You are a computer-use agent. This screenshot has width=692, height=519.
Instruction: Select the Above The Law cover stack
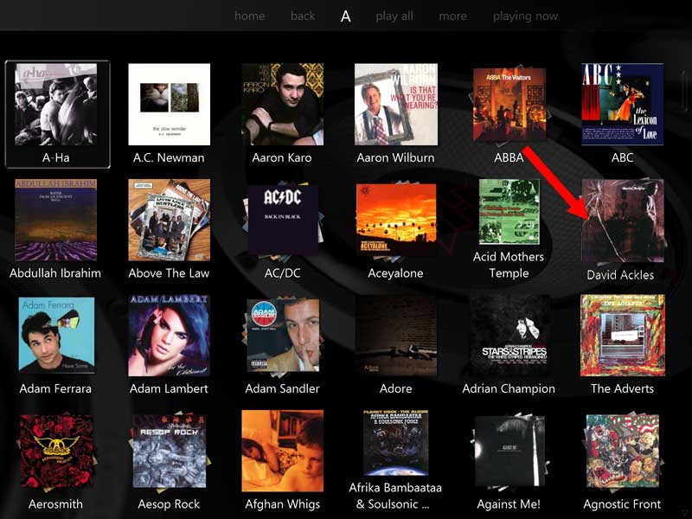coord(169,220)
